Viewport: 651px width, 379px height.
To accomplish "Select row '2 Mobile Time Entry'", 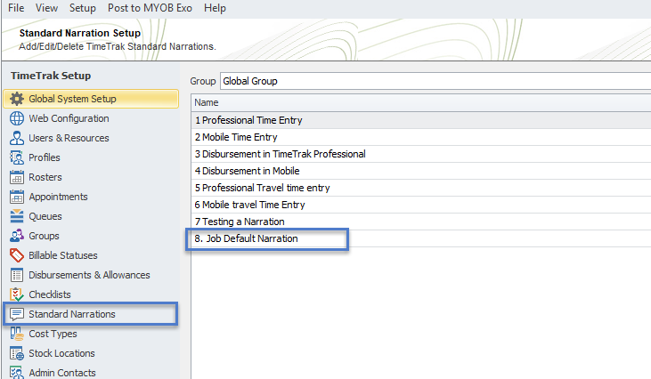I will pyautogui.click(x=421, y=137).
